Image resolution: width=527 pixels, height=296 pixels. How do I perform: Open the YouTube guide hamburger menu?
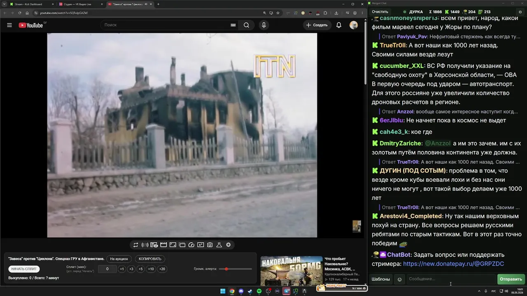coord(9,25)
